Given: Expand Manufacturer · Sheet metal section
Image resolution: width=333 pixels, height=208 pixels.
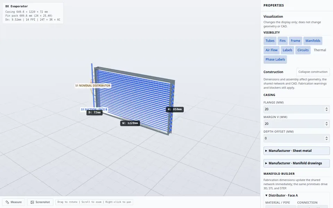Looking at the screenshot, I should (x=297, y=151).
